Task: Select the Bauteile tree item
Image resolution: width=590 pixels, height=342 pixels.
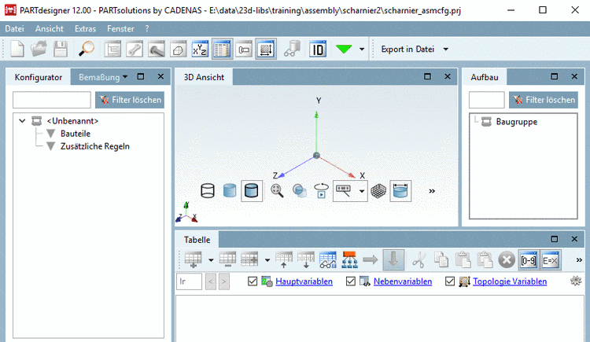Action: [76, 134]
